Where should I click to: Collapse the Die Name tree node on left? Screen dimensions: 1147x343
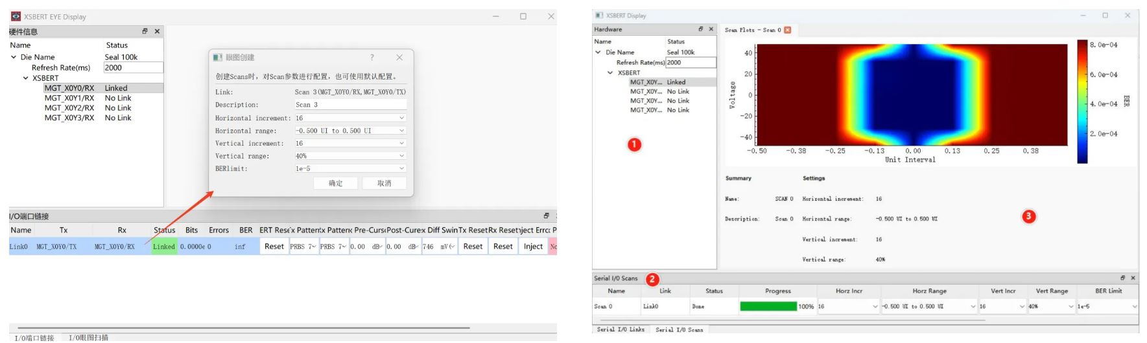[14, 57]
